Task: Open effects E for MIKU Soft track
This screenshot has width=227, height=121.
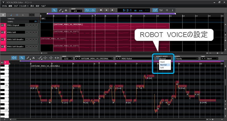Action: tap(27, 32)
